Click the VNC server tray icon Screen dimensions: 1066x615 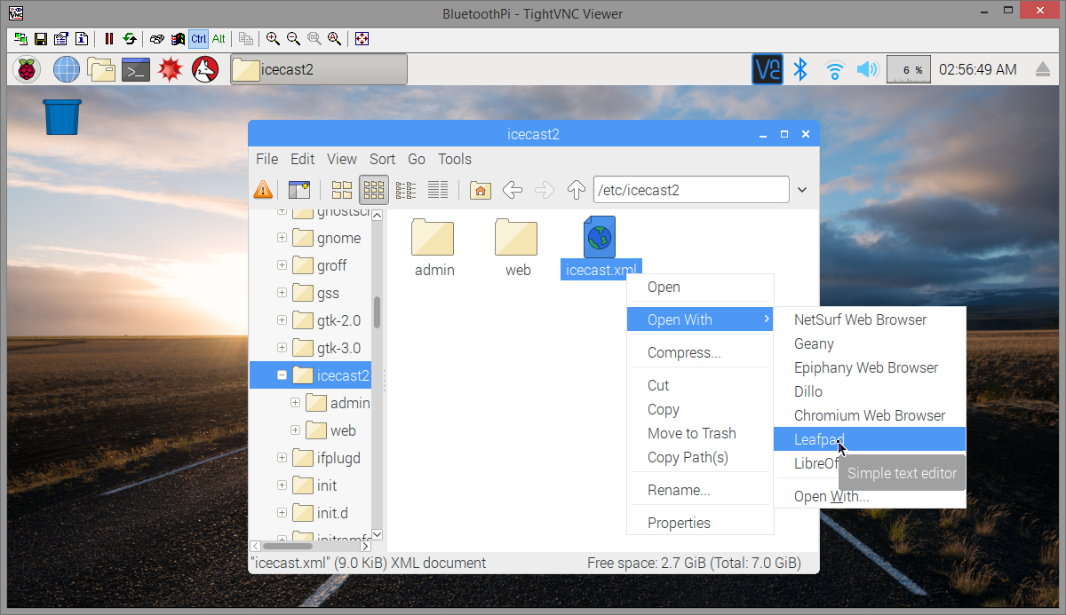coord(768,69)
